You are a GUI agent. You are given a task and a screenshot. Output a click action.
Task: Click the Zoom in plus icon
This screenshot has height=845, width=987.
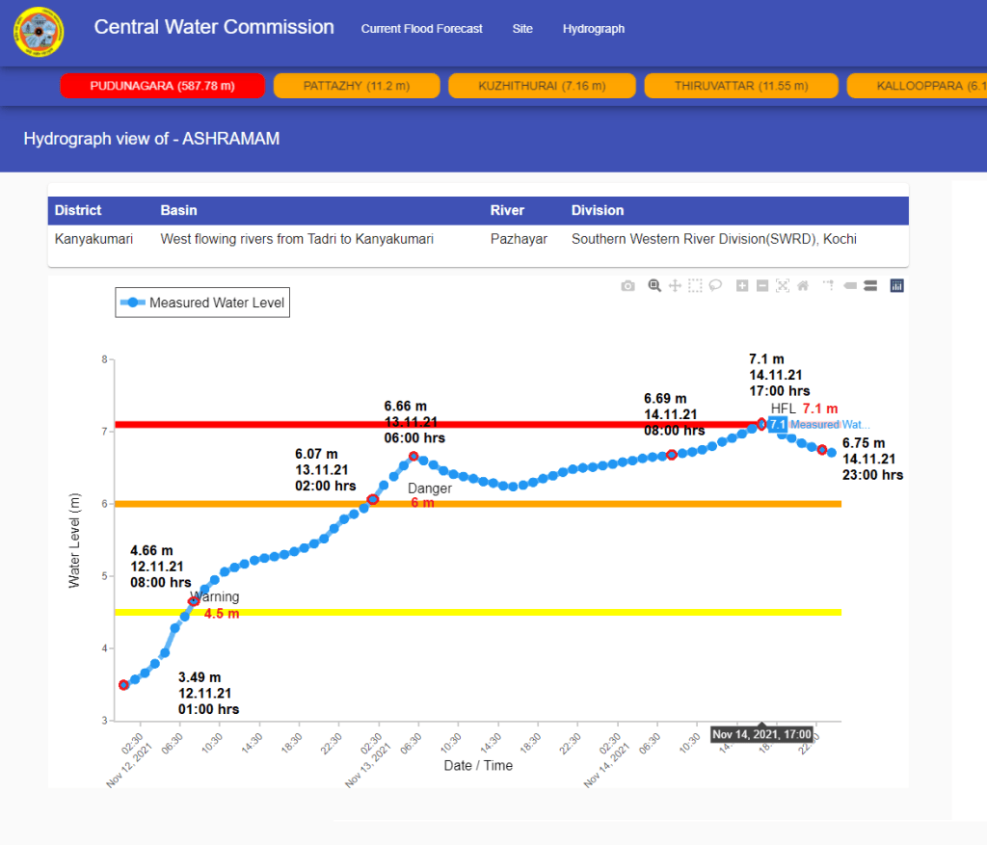[x=741, y=286]
